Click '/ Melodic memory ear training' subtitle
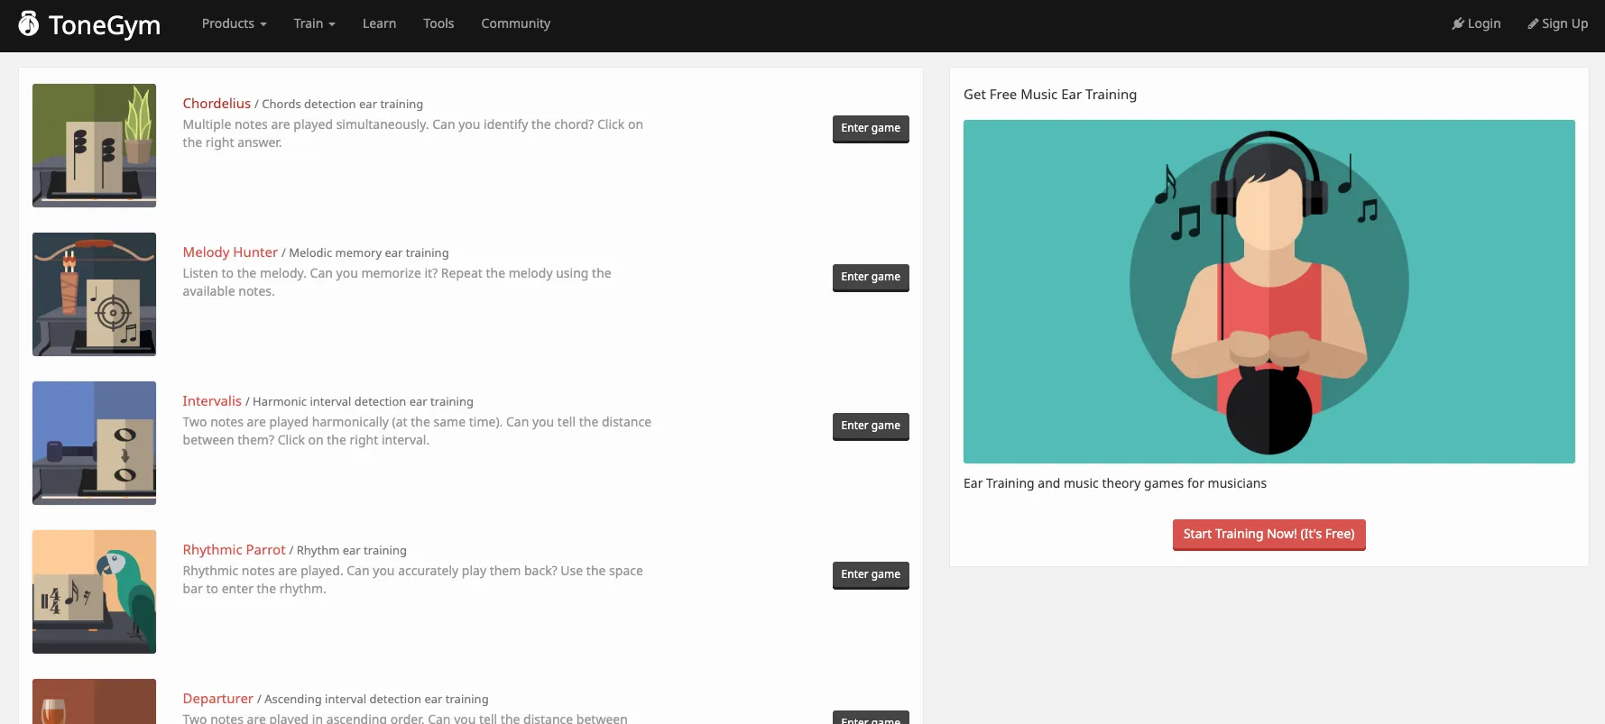 coord(365,253)
